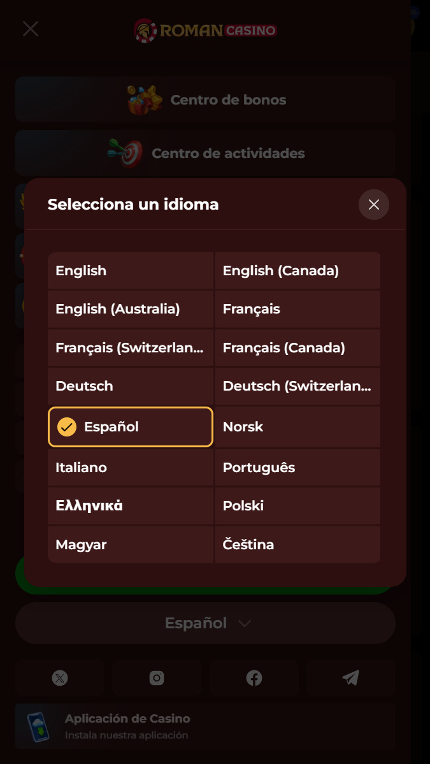Click the yellow checkmark on Español
This screenshot has width=430, height=764.
click(x=67, y=427)
